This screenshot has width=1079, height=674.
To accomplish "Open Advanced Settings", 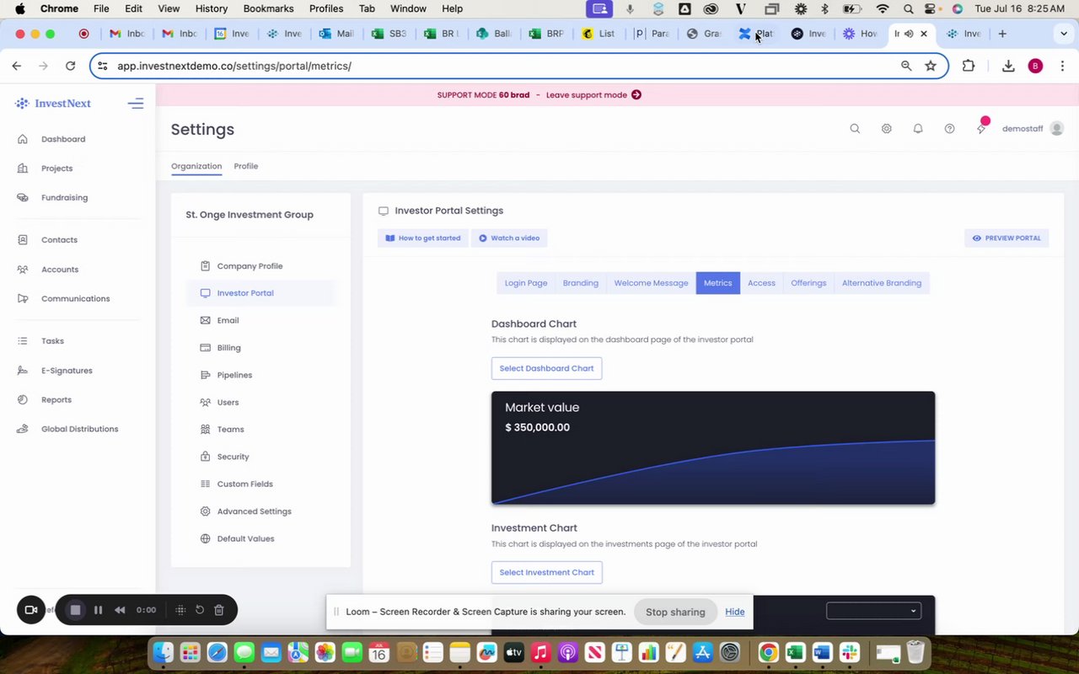I will (254, 511).
